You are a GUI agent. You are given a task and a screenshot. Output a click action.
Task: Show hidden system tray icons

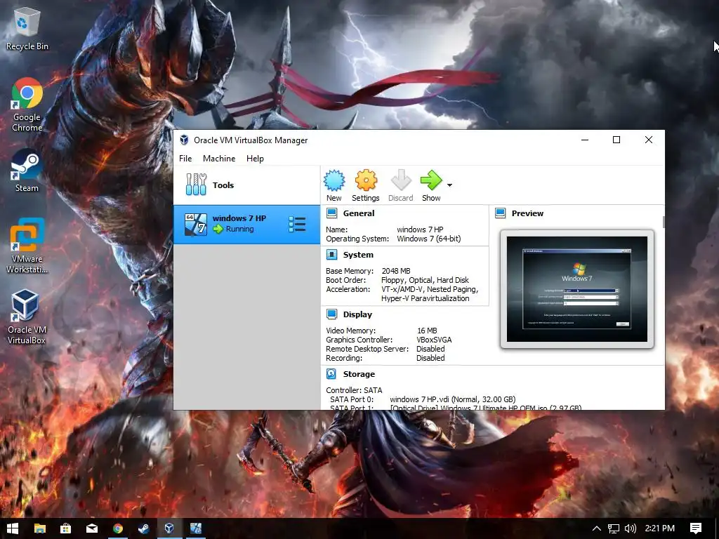point(597,528)
